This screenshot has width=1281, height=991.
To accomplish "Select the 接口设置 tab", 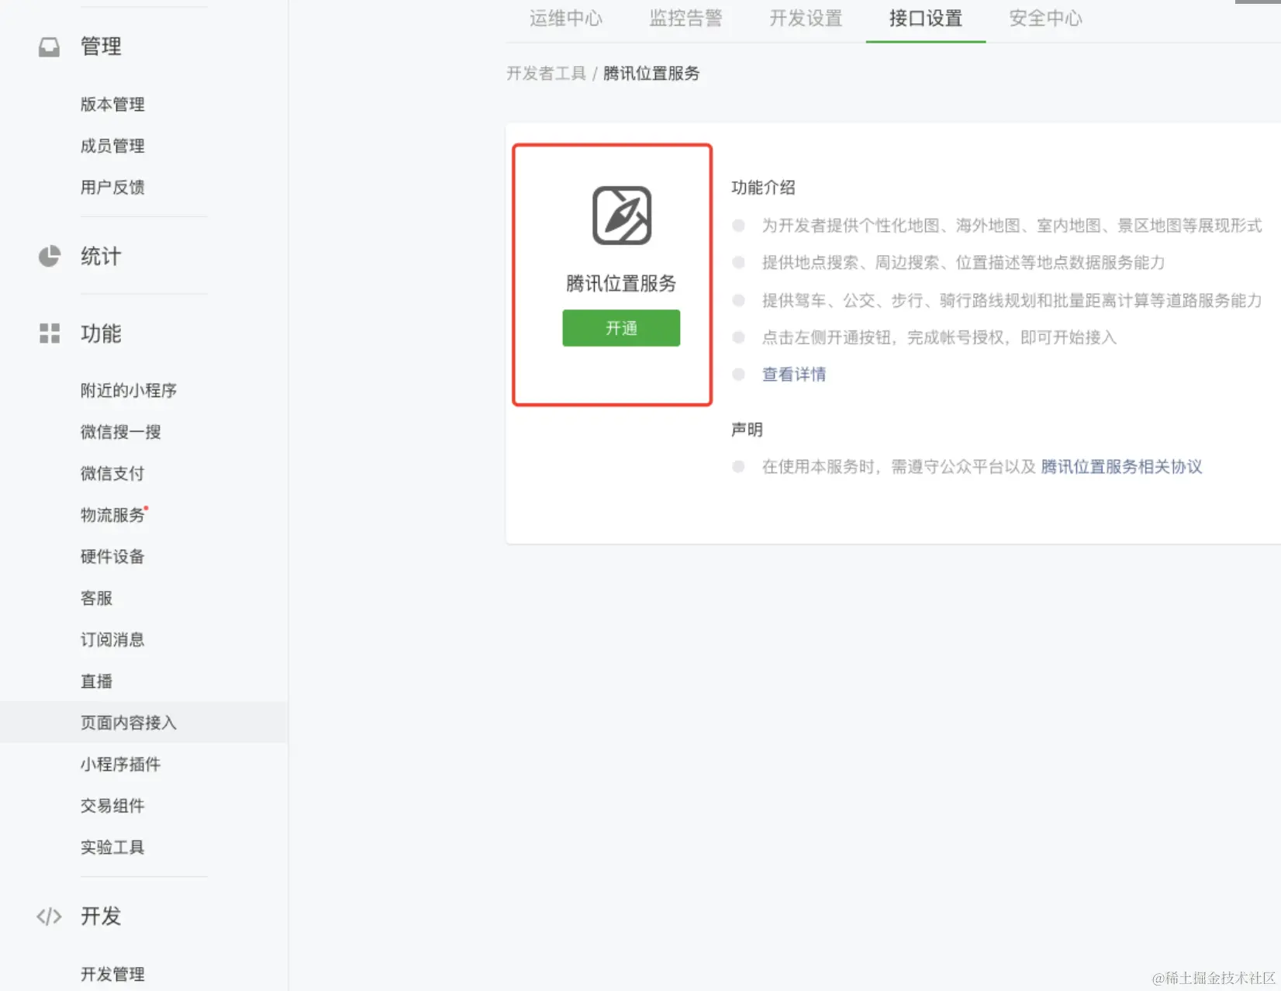I will pyautogui.click(x=926, y=19).
